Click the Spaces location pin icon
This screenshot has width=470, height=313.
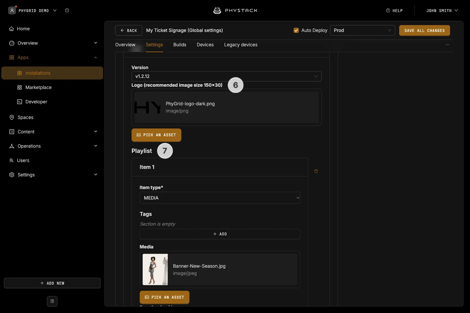12,117
